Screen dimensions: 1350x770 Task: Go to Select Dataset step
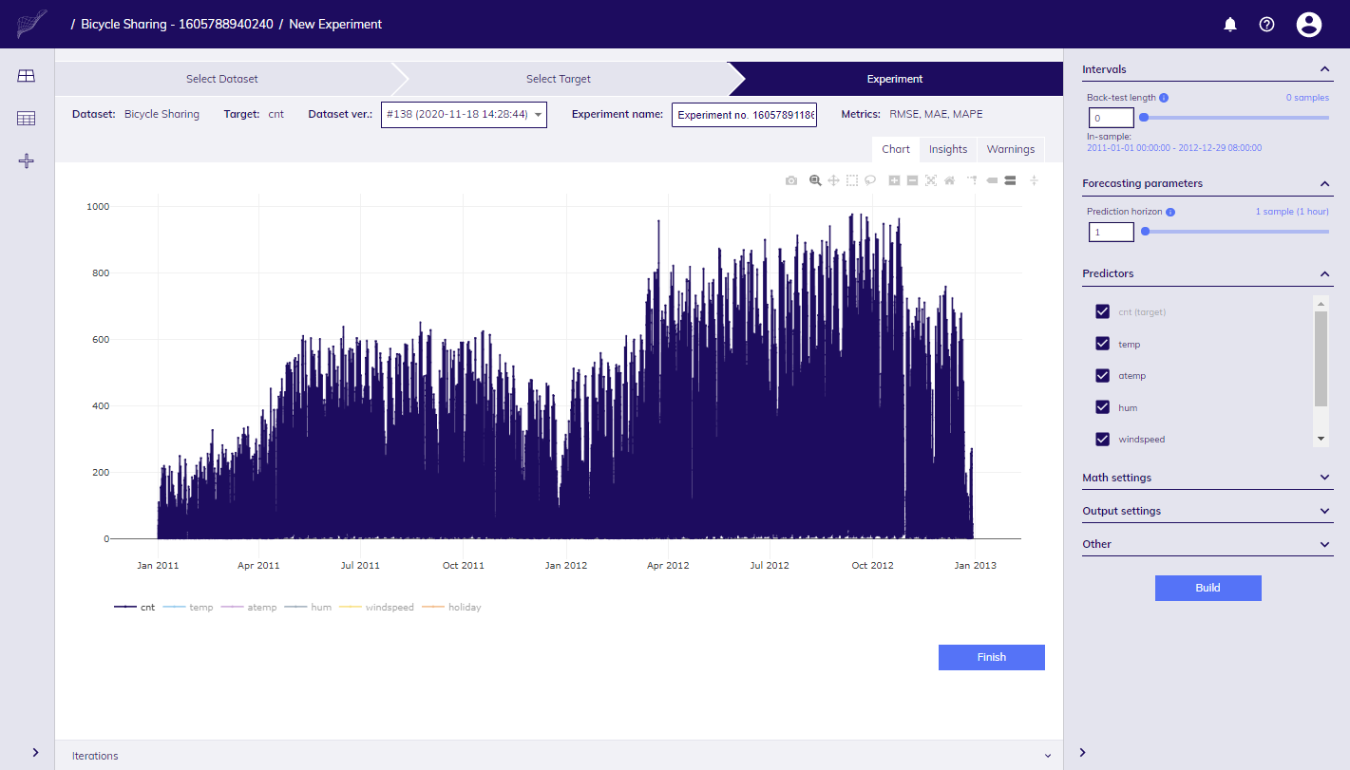click(222, 79)
